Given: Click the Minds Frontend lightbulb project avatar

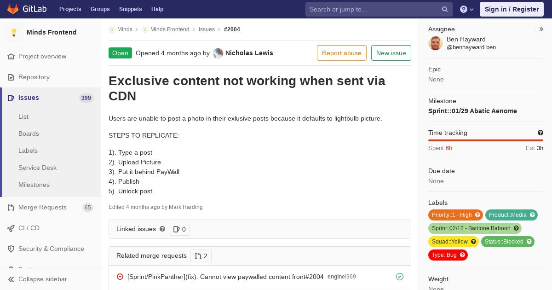Looking at the screenshot, I should click(14, 32).
